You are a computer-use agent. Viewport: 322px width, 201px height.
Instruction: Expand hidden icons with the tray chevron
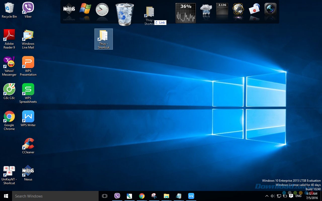267,196
